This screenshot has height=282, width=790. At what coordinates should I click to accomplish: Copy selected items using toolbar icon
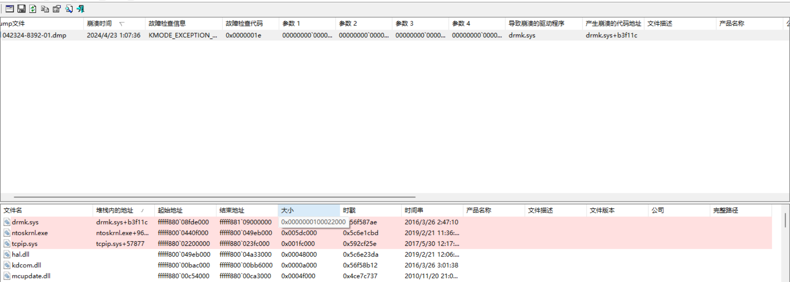[45, 9]
